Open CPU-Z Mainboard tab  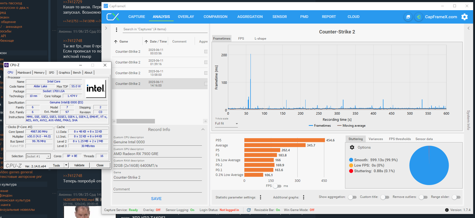tap(24, 73)
